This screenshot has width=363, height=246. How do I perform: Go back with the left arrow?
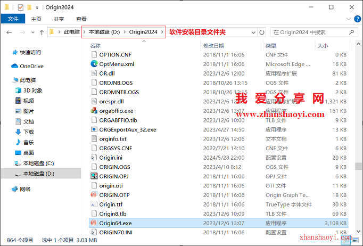pos(9,32)
